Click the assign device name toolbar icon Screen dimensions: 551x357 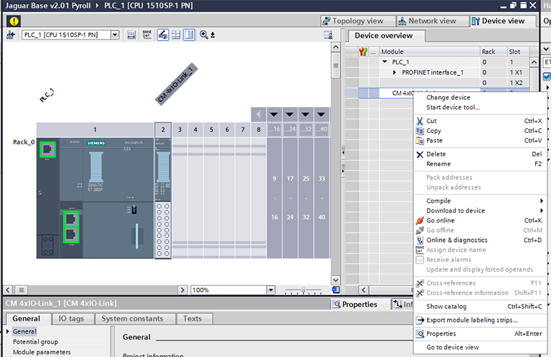tap(147, 35)
